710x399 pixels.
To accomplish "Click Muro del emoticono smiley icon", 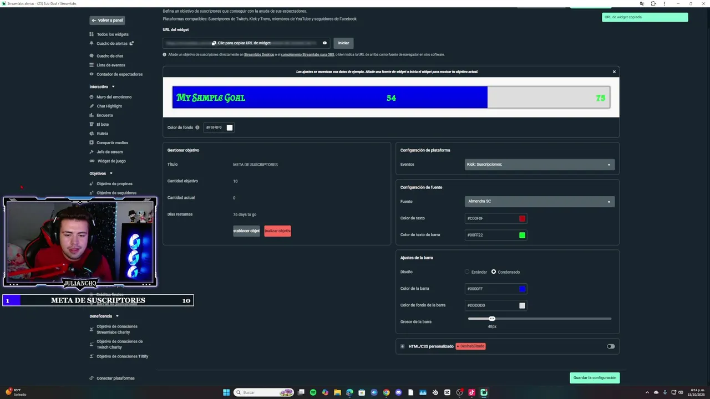I will 92,97.
